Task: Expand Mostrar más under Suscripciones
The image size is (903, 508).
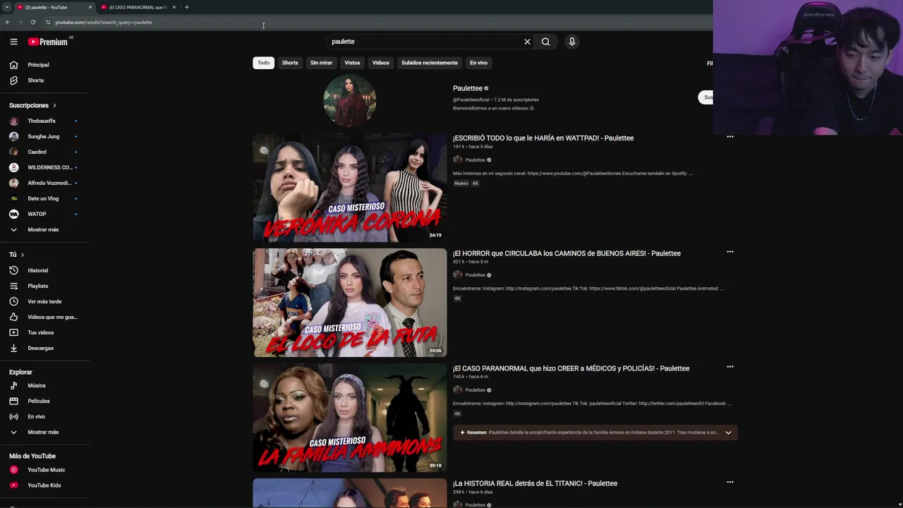Action: [44, 229]
